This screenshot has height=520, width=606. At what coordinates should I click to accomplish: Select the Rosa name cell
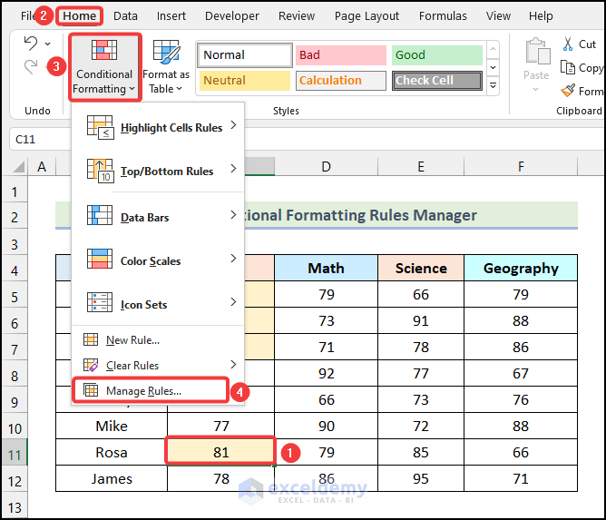pos(112,452)
